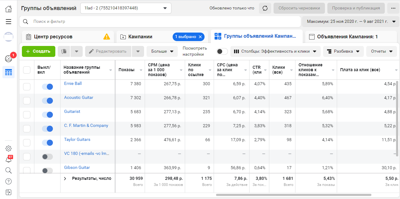Open the help question mark icon

(9, 181)
